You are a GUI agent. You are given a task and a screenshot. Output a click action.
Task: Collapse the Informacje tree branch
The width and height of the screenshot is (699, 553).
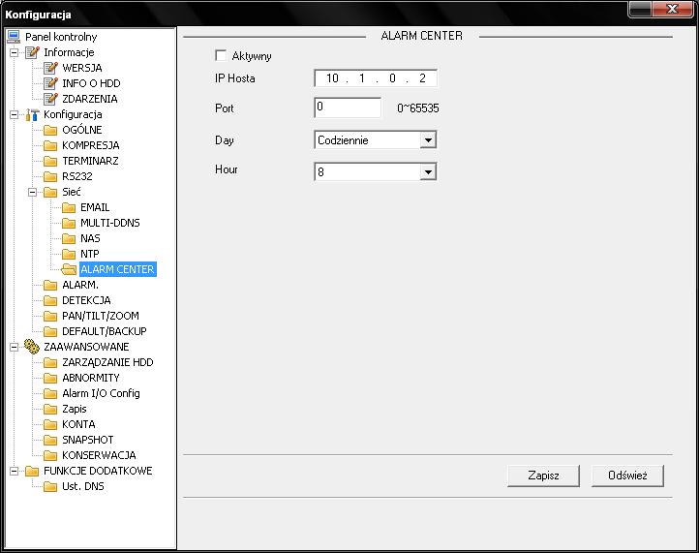click(x=15, y=52)
